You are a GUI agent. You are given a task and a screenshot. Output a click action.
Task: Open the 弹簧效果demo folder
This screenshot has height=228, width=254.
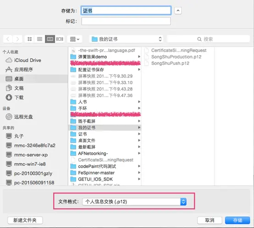[105, 57]
